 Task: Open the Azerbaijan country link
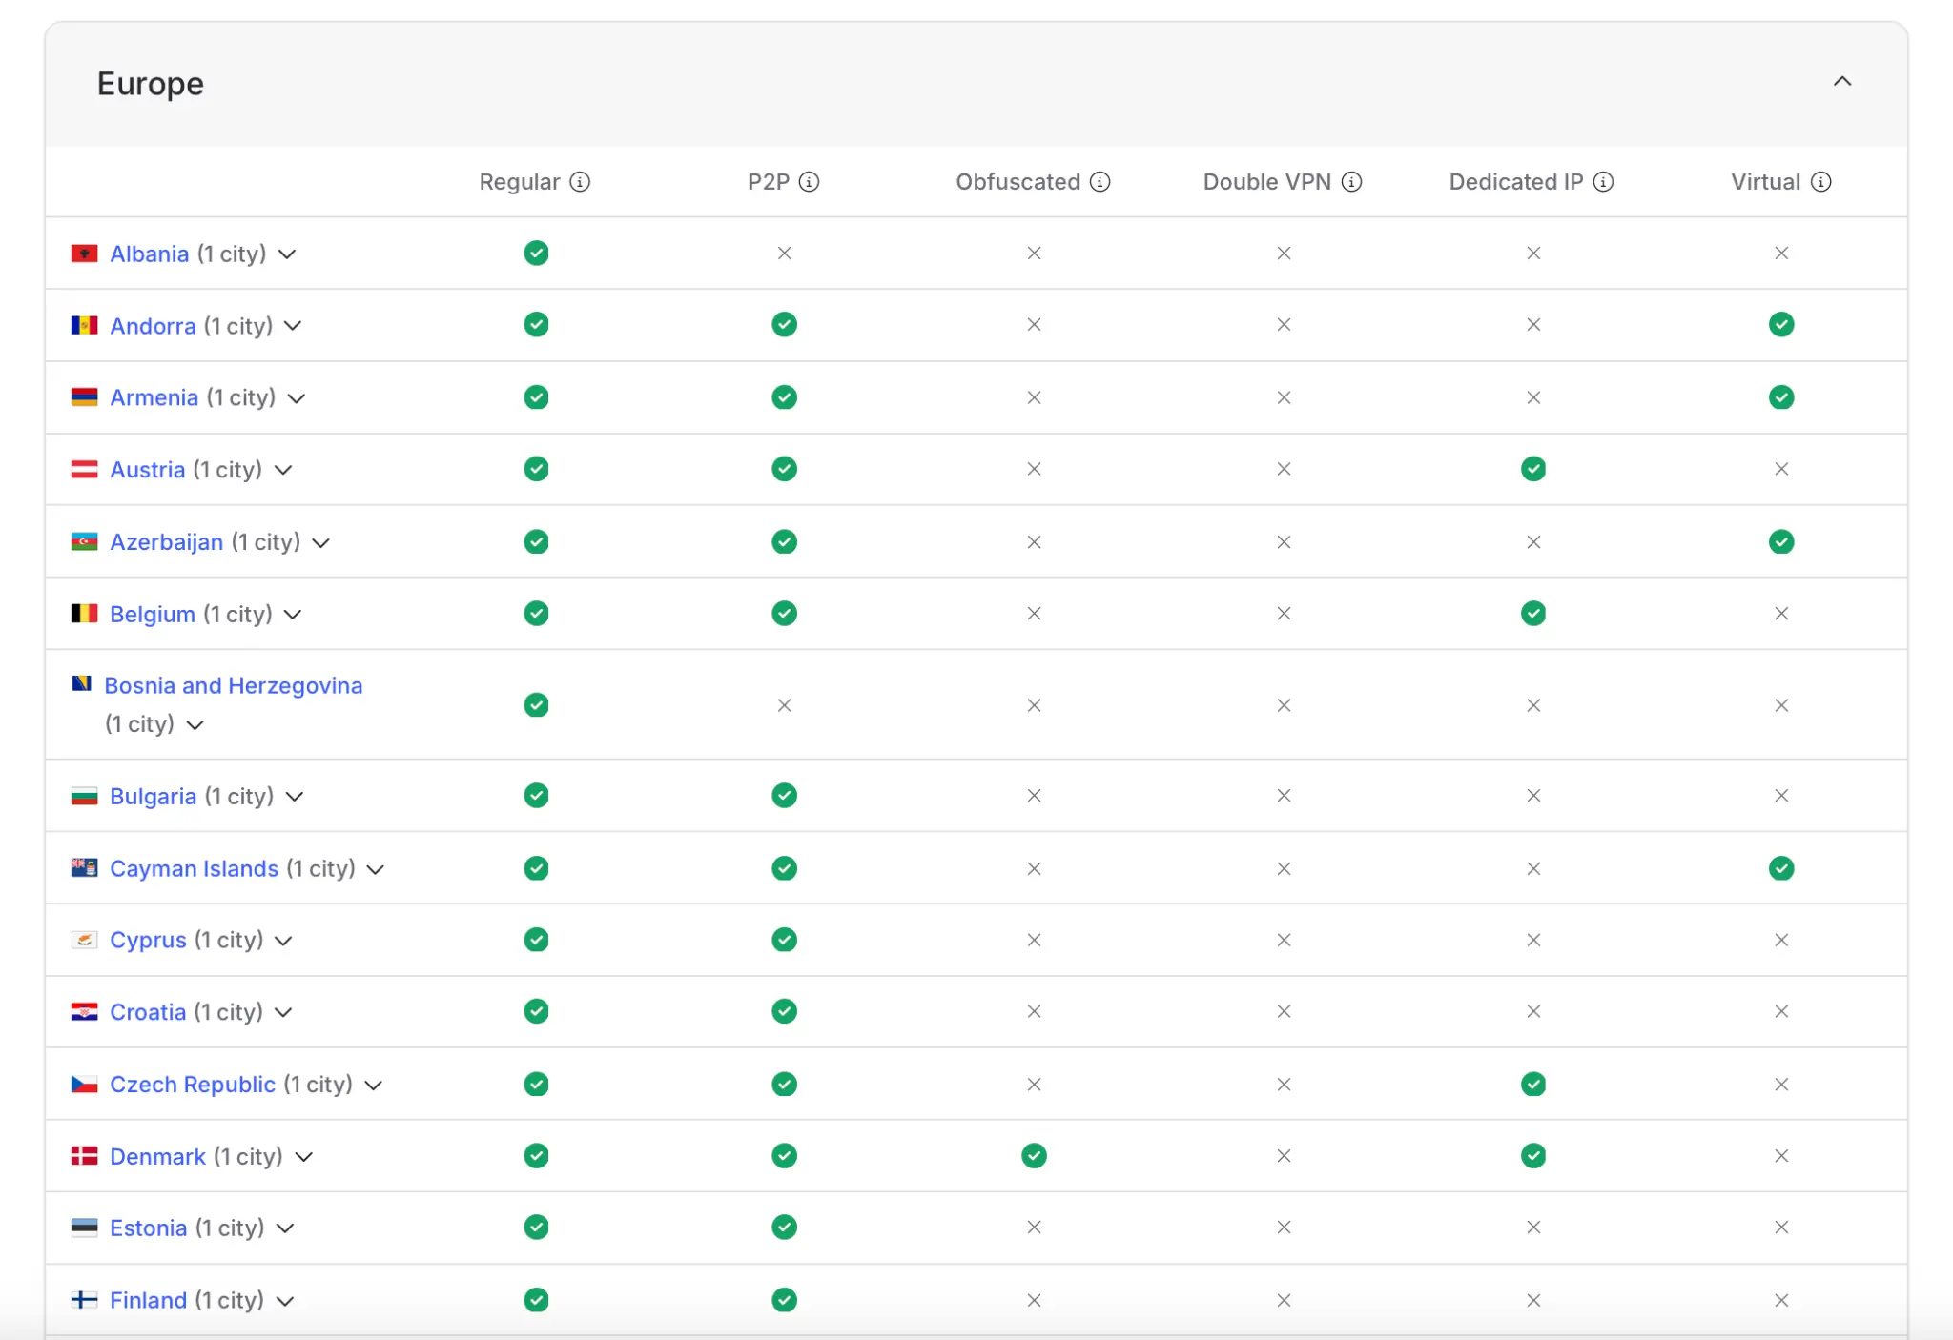click(x=167, y=542)
